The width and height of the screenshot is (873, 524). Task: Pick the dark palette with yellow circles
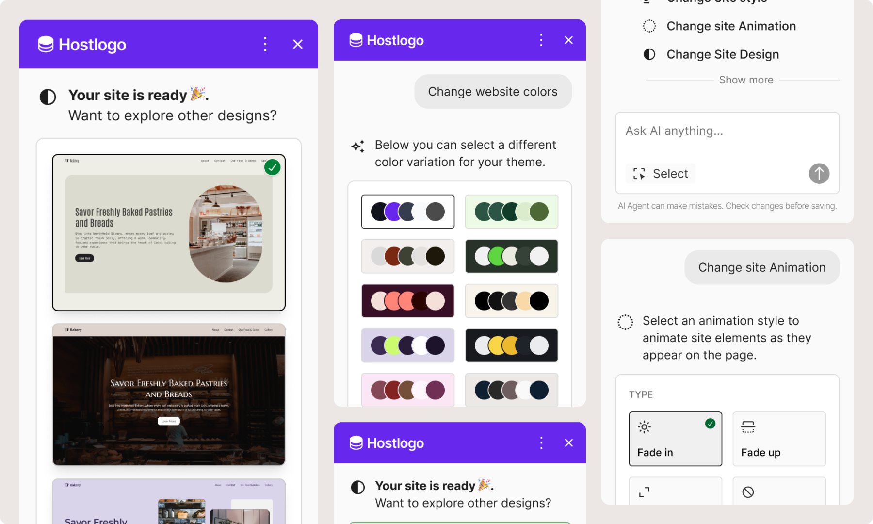(511, 345)
